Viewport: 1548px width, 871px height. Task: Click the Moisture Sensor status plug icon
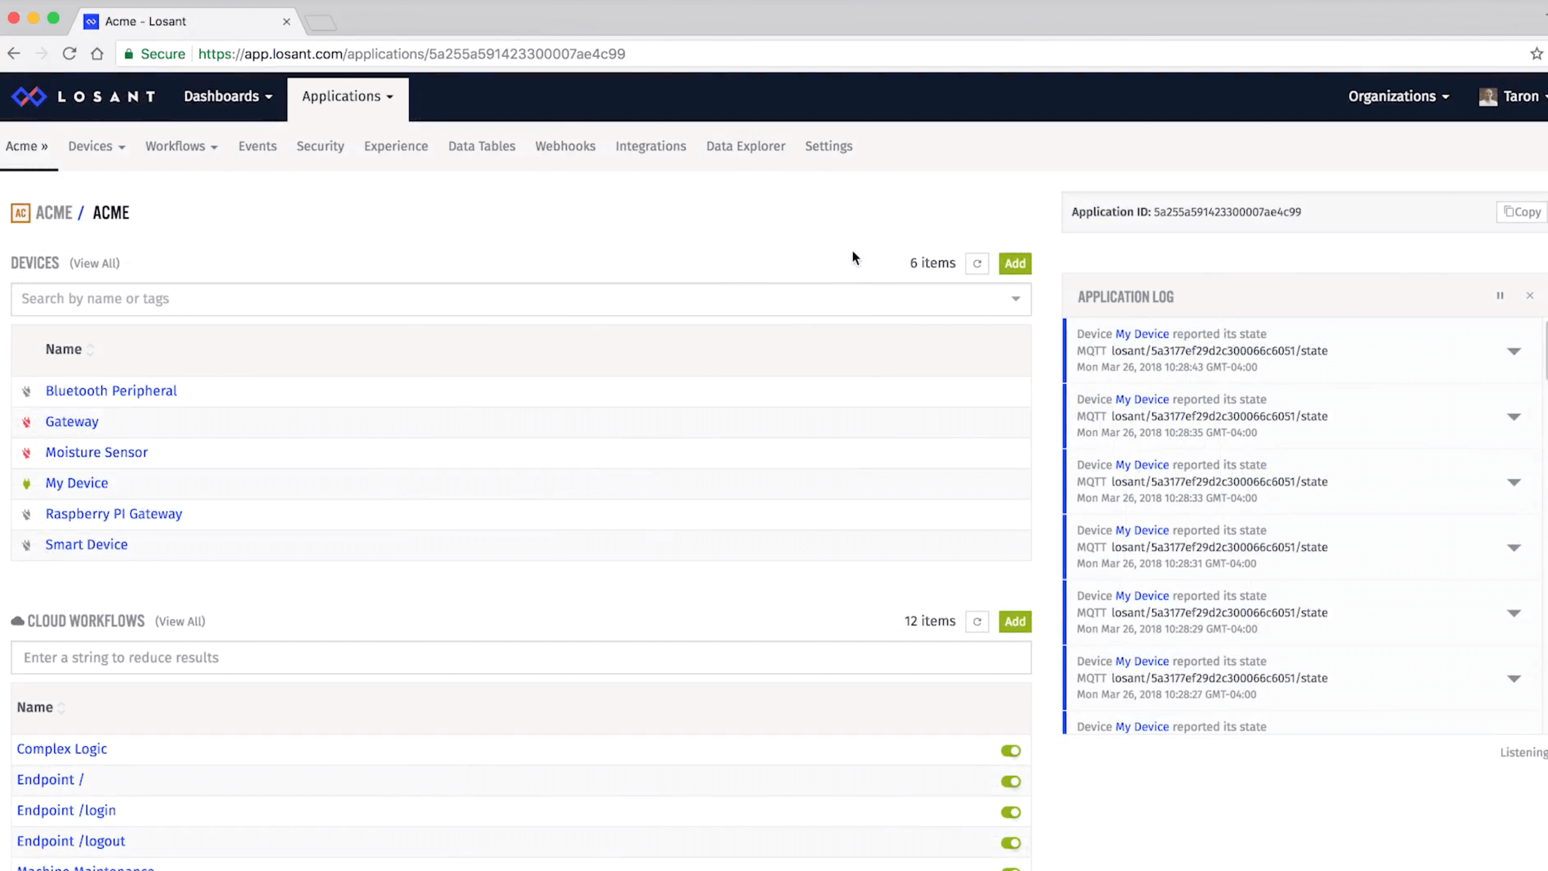tap(26, 453)
